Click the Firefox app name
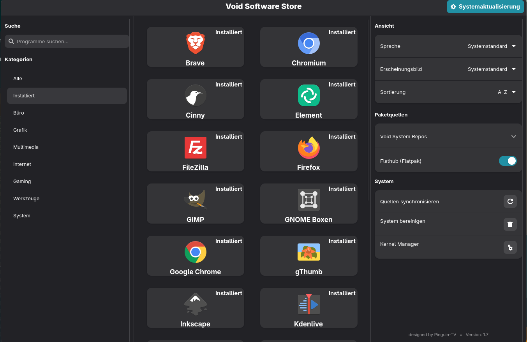The height and width of the screenshot is (342, 527). [308, 167]
